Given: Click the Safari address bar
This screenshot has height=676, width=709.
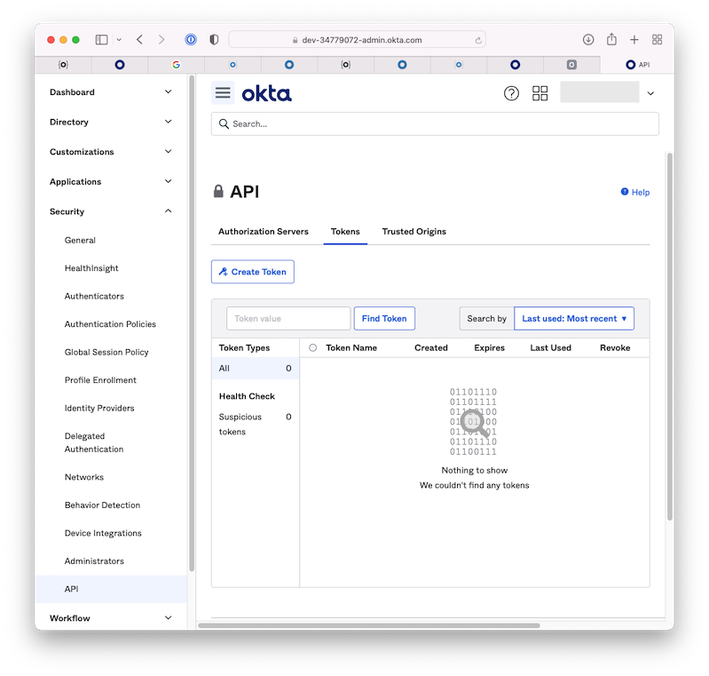Looking at the screenshot, I should point(358,40).
